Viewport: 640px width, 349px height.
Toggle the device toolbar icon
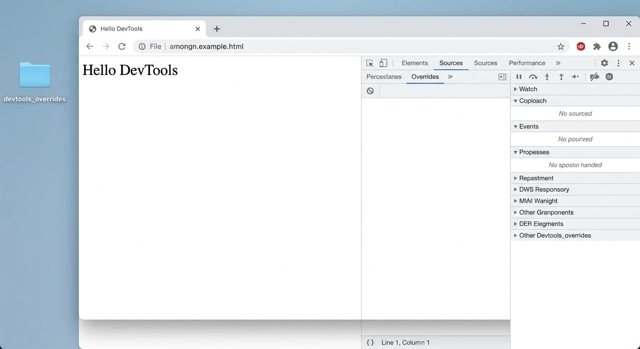(383, 63)
